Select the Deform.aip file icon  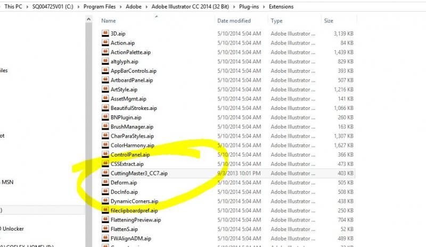[105, 182]
